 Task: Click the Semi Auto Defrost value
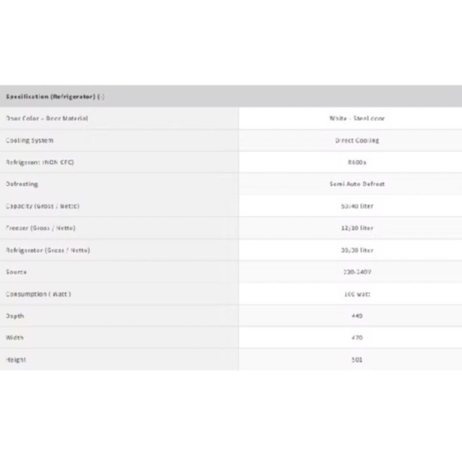pyautogui.click(x=356, y=184)
